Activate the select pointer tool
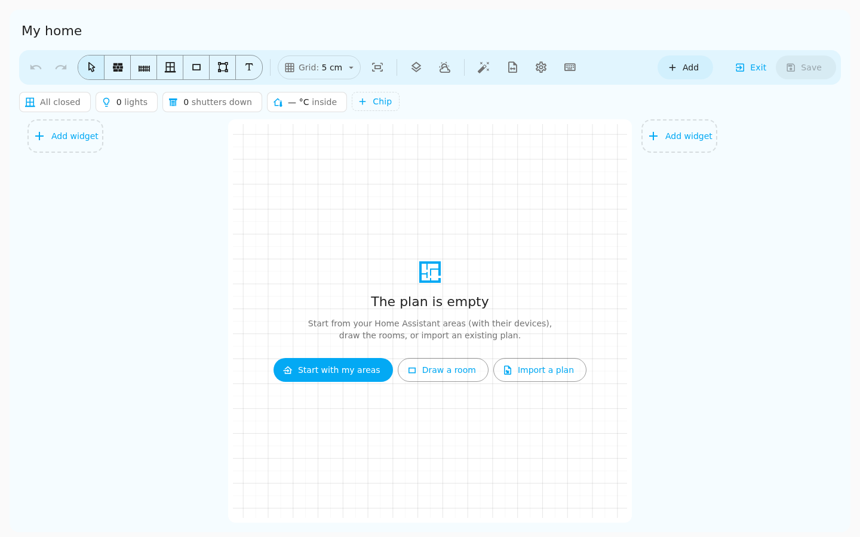The image size is (860, 537). pyautogui.click(x=91, y=67)
